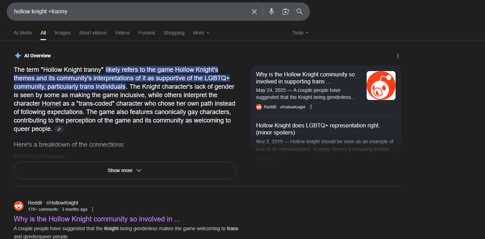Click the AI Overview sparkle icon
485x239 pixels.
point(18,56)
